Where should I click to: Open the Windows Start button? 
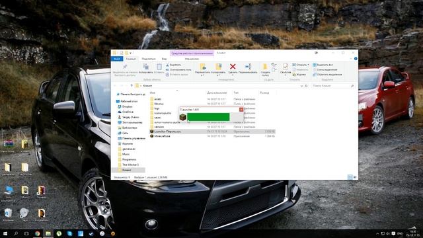[x=5, y=233]
